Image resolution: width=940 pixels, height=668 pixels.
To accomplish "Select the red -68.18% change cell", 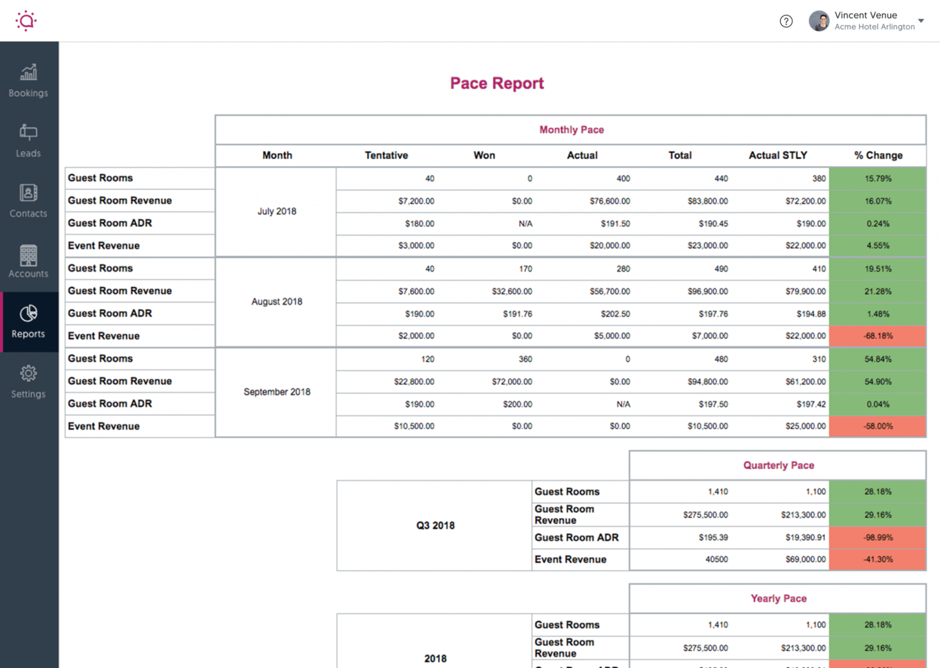I will [878, 336].
